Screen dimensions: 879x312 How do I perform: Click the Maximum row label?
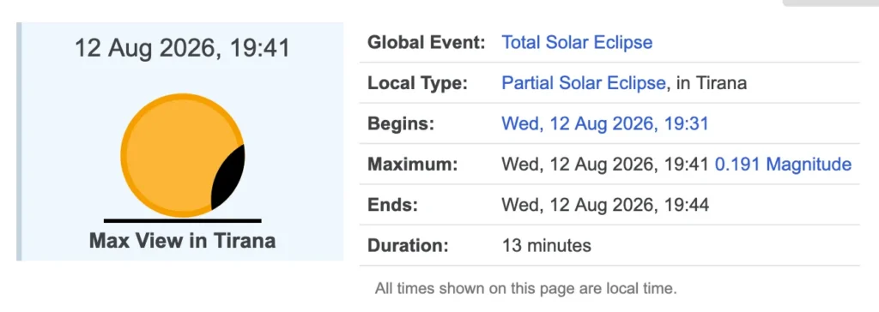[413, 165]
